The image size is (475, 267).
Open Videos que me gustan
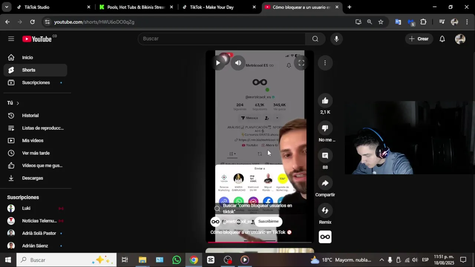35,165
